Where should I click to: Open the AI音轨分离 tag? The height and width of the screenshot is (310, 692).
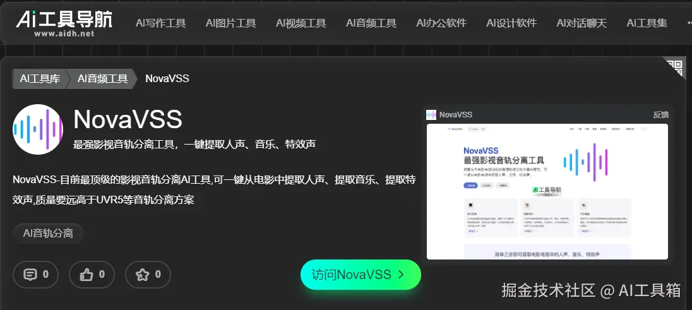[48, 233]
